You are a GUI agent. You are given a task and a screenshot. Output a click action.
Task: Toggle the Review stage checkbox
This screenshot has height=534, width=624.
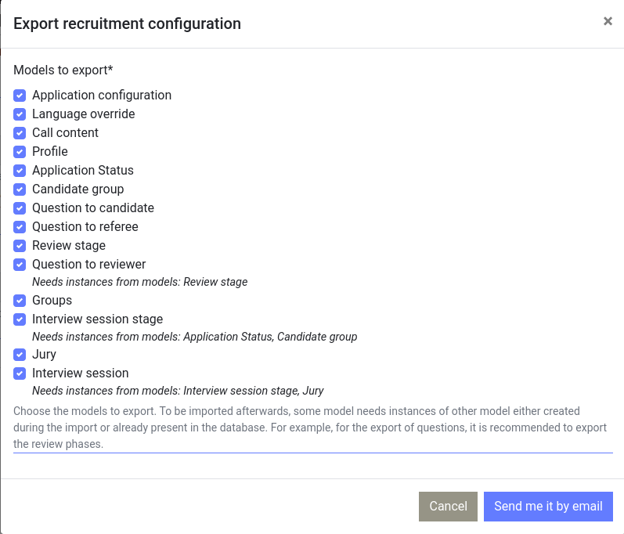pyautogui.click(x=20, y=246)
